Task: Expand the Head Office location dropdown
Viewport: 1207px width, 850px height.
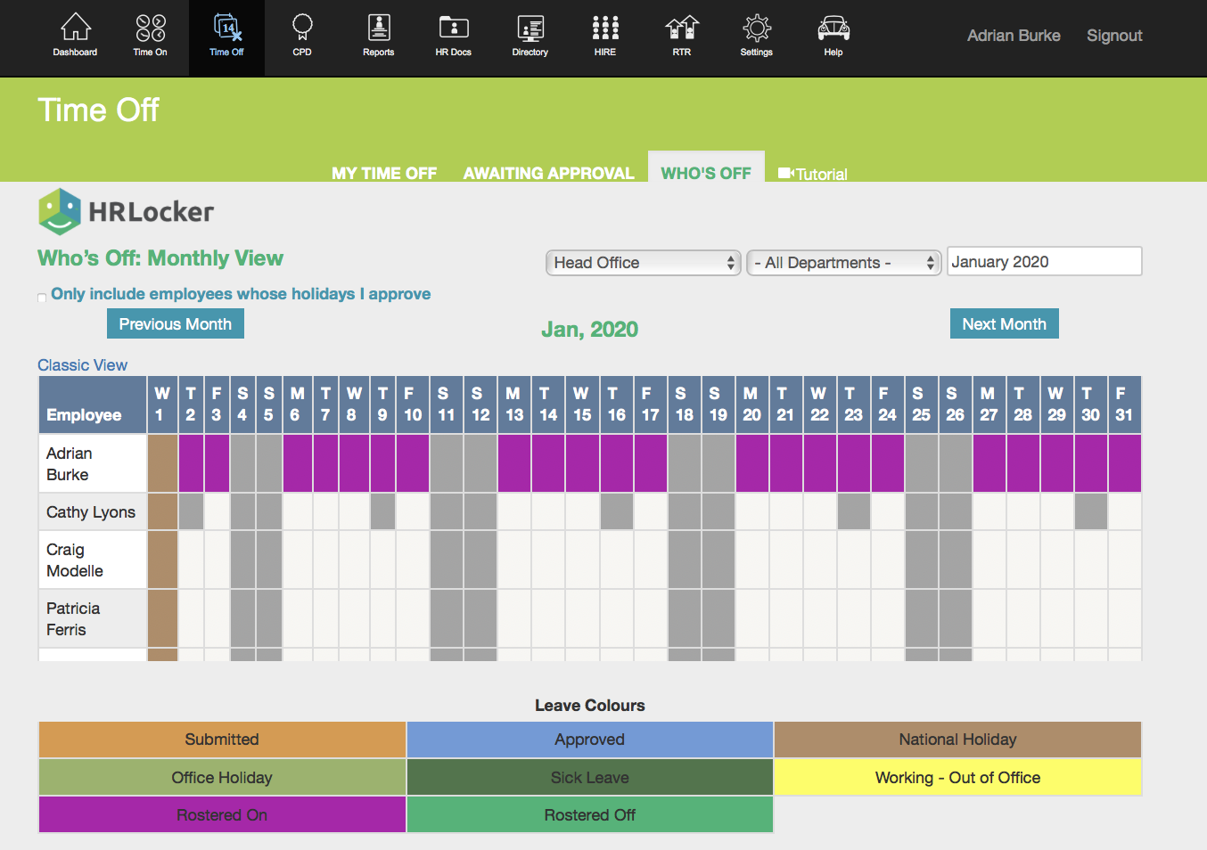Action: click(x=643, y=263)
